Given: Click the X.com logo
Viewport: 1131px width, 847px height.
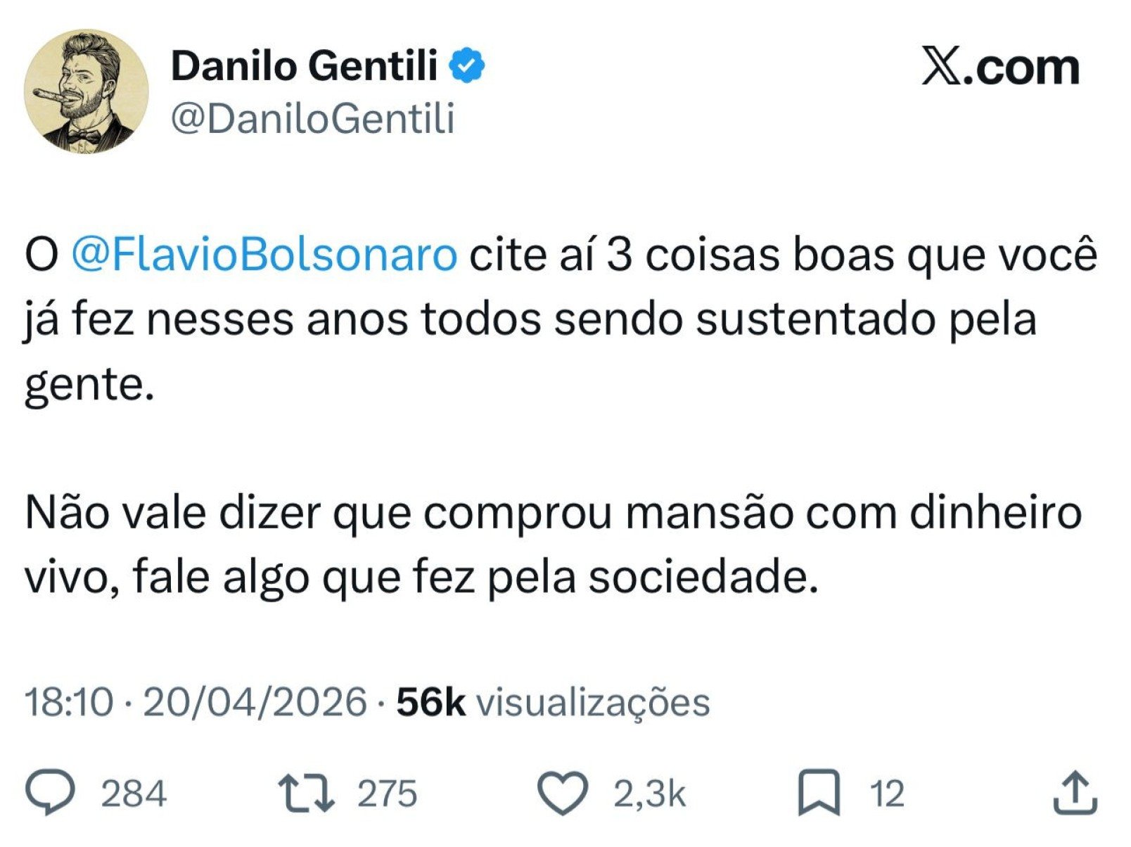Looking at the screenshot, I should point(1000,68).
